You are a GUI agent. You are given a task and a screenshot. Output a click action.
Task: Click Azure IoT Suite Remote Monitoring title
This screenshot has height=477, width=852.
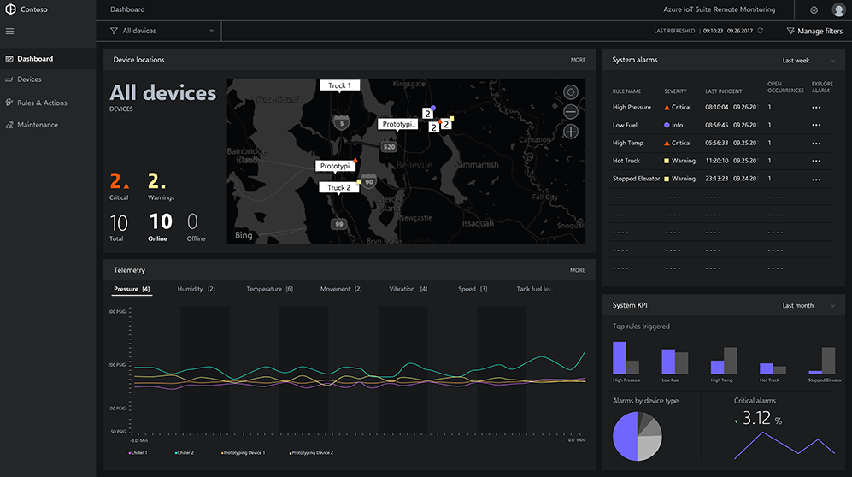tap(719, 9)
